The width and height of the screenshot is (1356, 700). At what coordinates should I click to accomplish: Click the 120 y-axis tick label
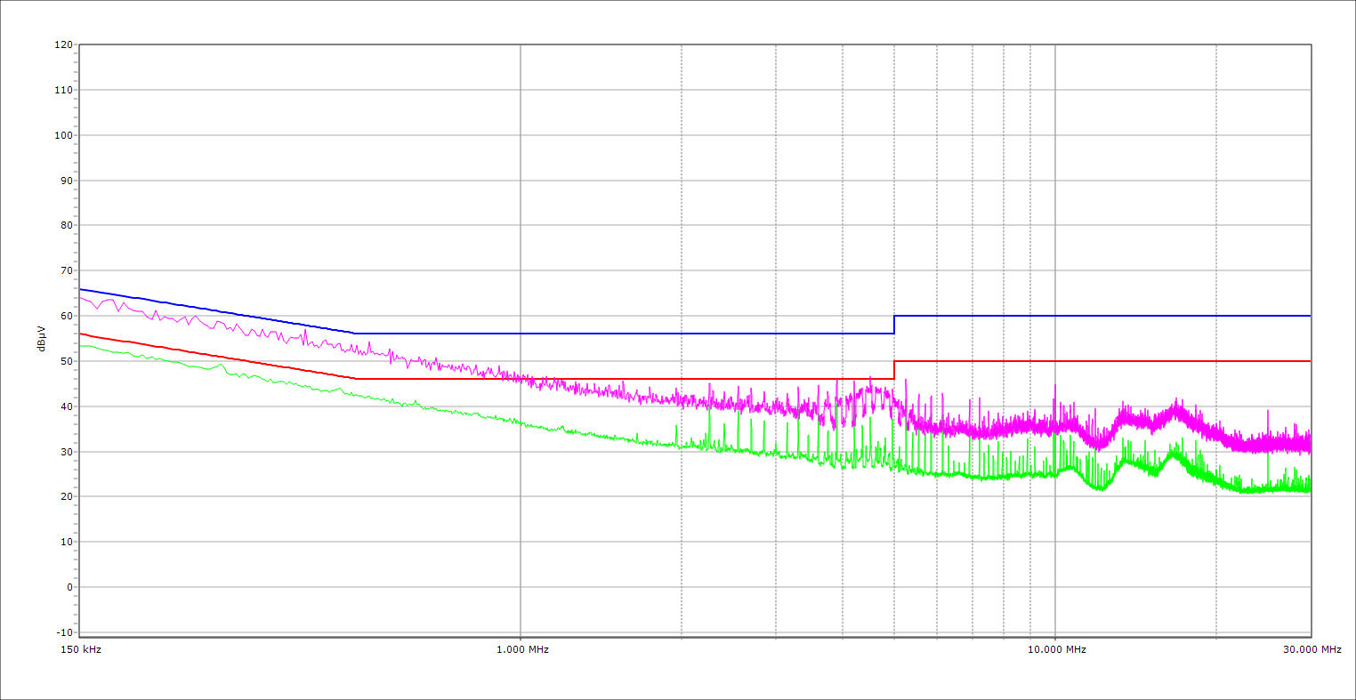click(62, 45)
